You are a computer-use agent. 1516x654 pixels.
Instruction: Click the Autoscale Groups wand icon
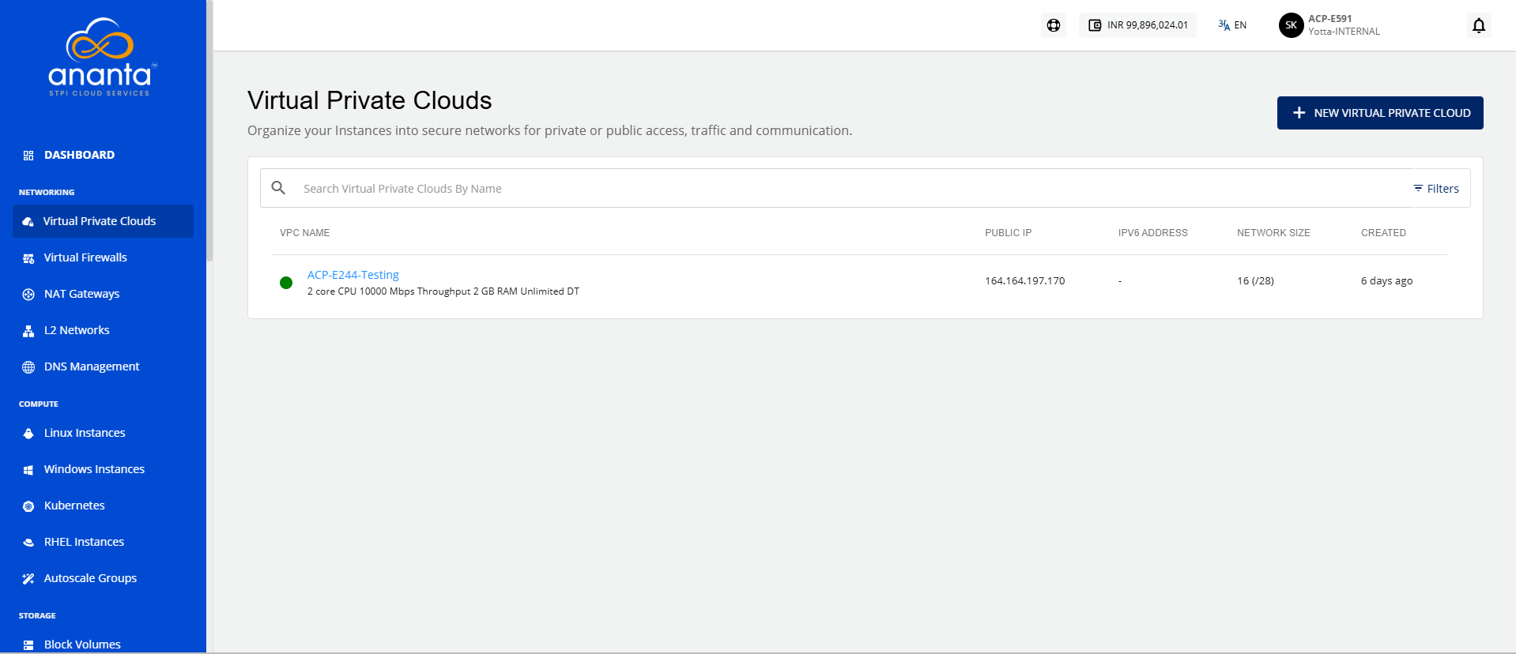click(x=28, y=579)
